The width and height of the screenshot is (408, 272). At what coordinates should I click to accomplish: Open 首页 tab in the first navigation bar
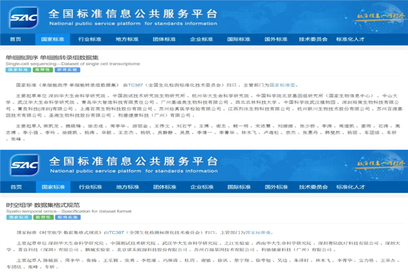16,40
